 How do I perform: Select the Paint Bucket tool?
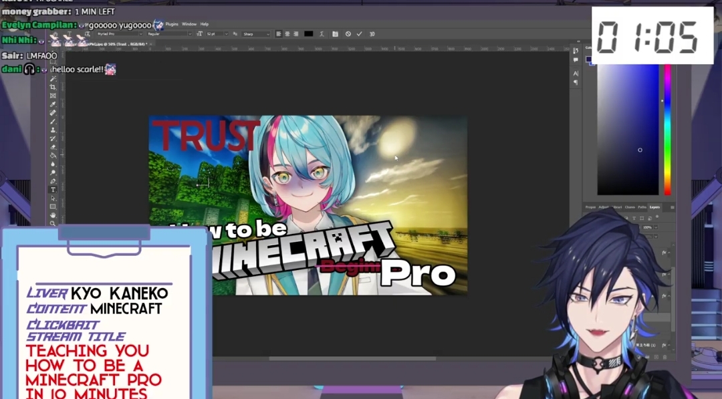coord(53,156)
